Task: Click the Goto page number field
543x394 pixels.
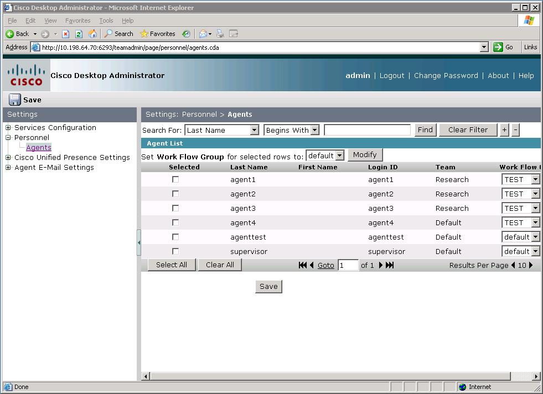Action: point(348,265)
